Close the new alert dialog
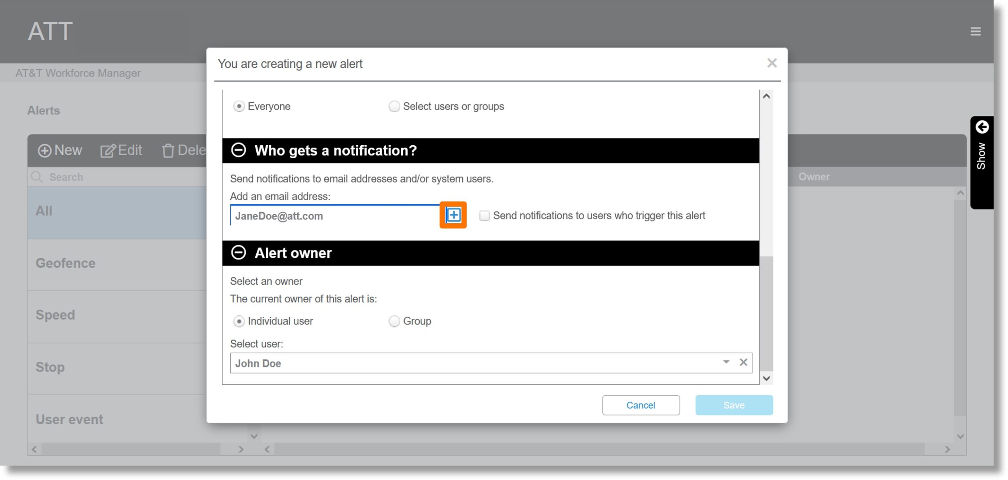 pos(772,63)
